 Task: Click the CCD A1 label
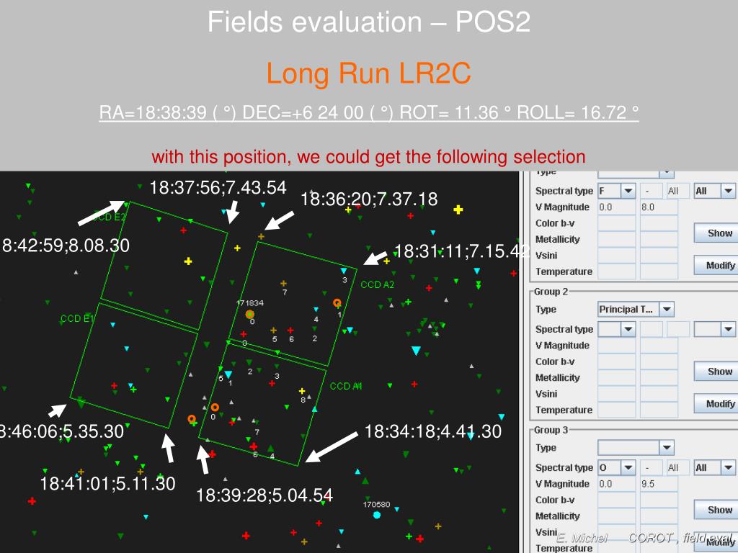pyautogui.click(x=346, y=386)
